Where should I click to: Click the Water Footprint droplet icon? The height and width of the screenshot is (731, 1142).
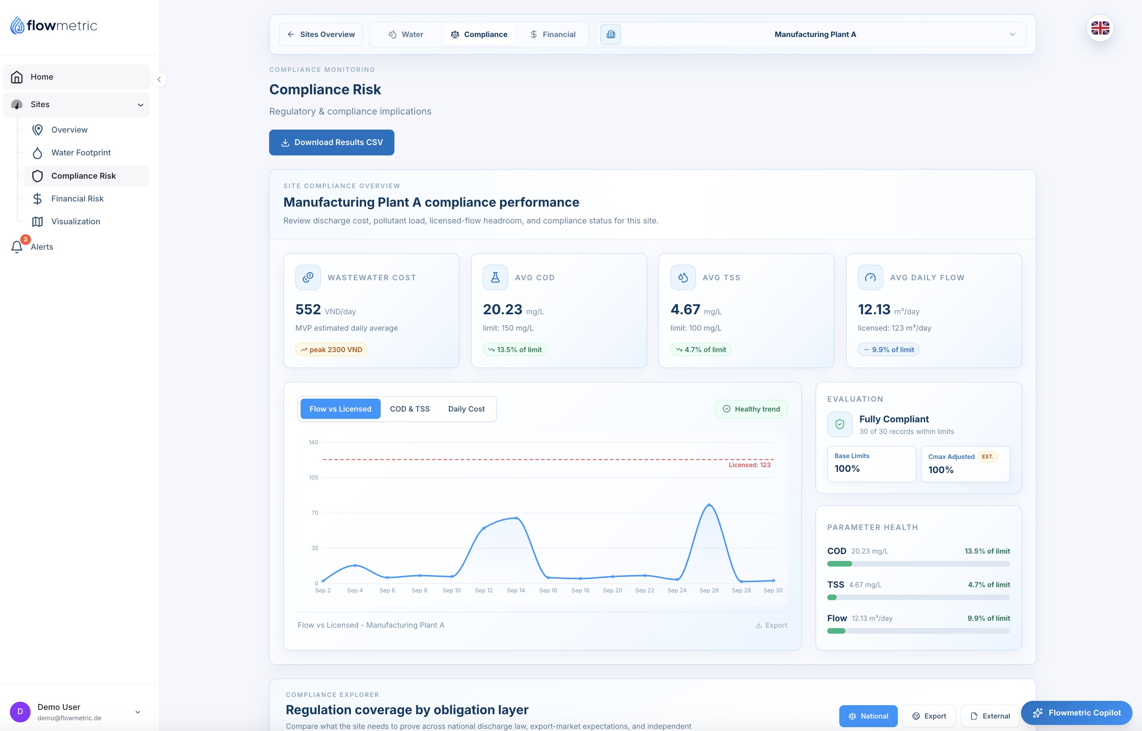[37, 153]
